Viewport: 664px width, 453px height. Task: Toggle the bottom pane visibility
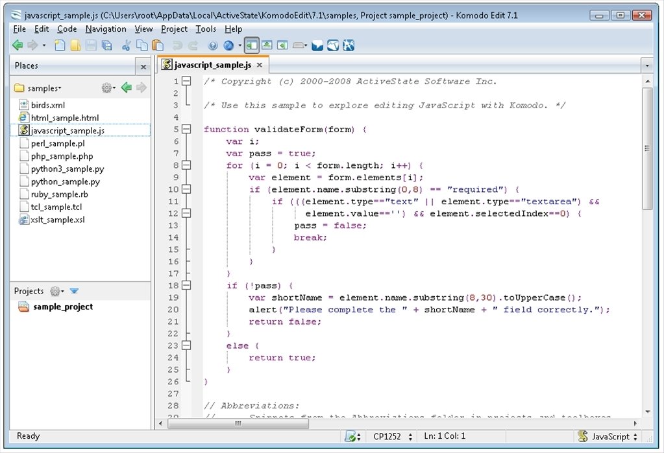click(x=267, y=45)
